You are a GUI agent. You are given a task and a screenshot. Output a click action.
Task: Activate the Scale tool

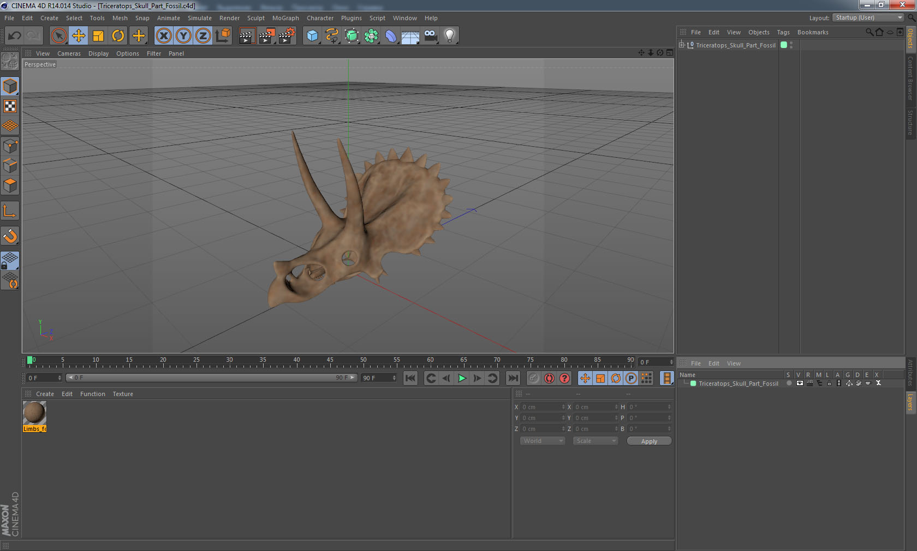(x=98, y=36)
